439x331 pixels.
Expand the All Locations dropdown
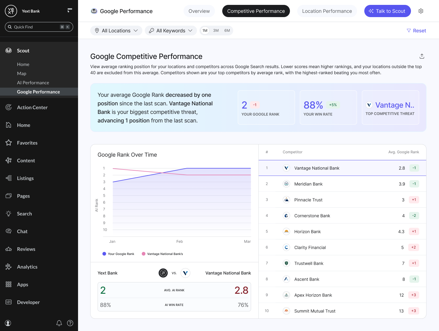click(116, 31)
